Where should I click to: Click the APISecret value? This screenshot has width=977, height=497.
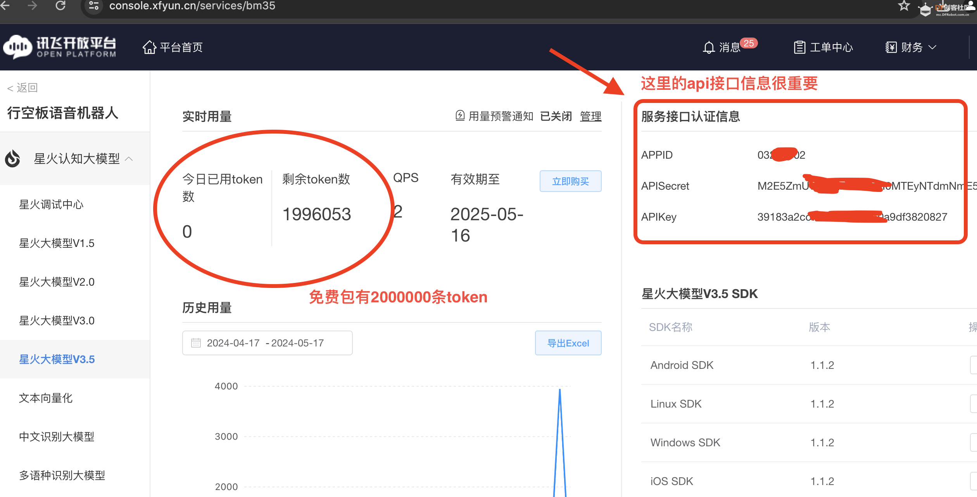tap(867, 186)
